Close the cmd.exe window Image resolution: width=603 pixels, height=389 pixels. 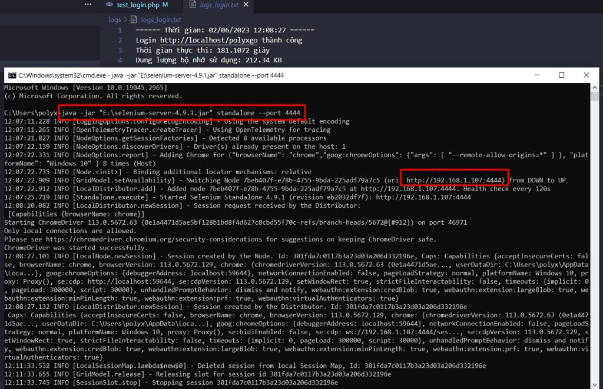[586, 75]
